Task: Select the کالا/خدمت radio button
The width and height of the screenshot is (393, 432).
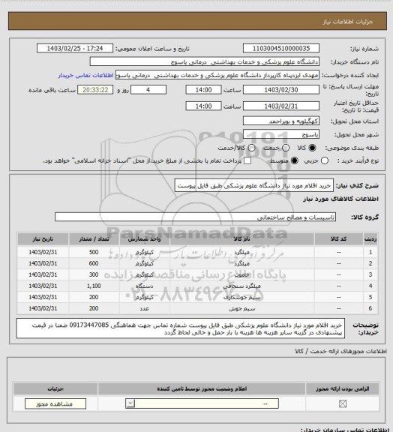Action: pos(251,148)
